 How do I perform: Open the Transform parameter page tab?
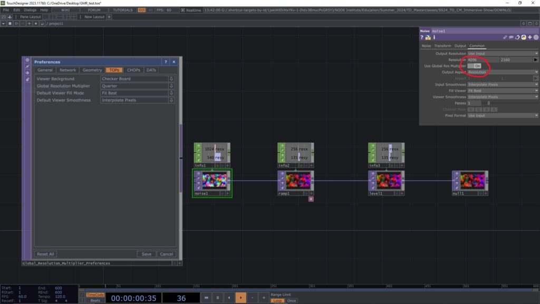click(x=442, y=46)
